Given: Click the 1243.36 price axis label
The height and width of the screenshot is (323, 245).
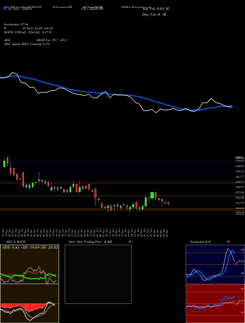Looking at the screenshot, I should click(x=240, y=198).
